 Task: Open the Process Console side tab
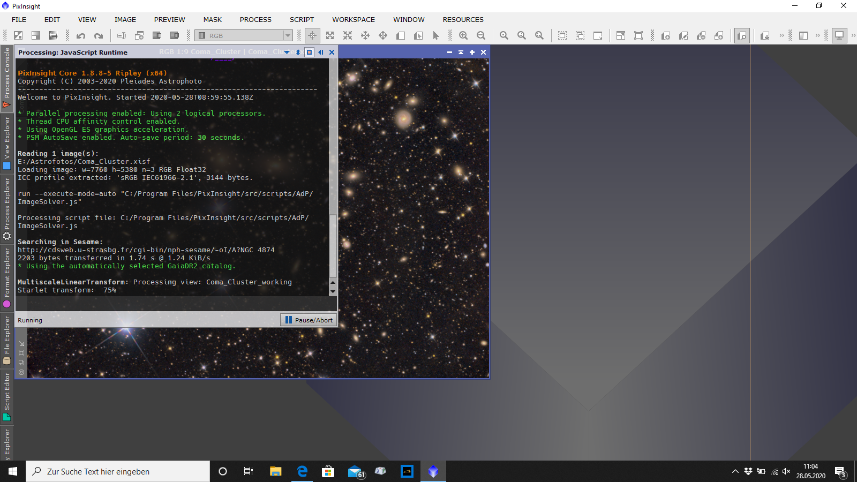pos(7,78)
